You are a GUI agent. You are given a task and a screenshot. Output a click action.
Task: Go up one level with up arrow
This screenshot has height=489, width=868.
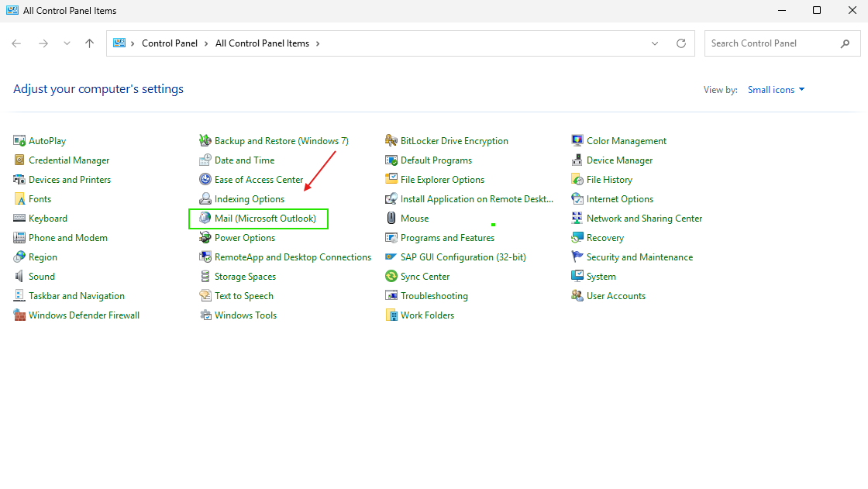(x=89, y=43)
